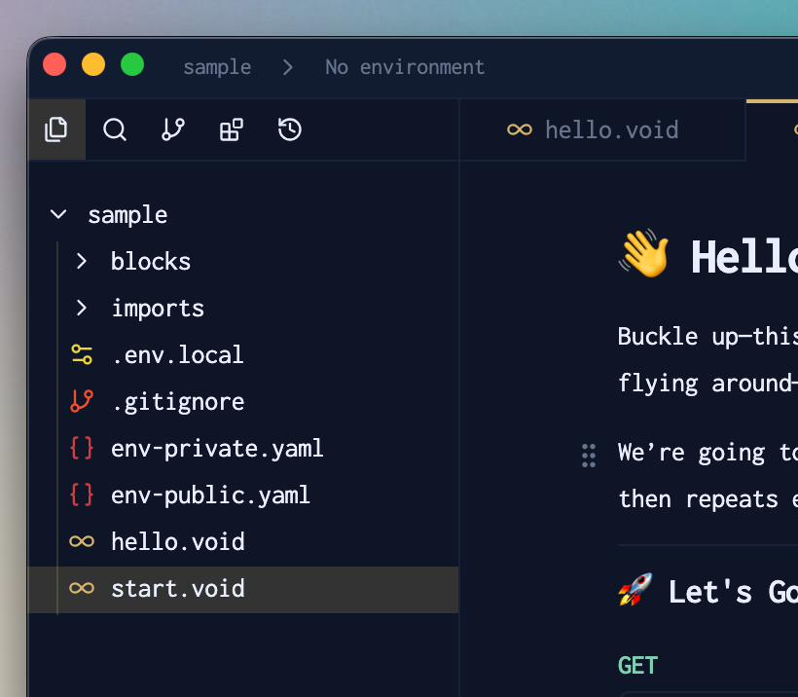Click the 'then repeats' paragraph line

click(x=707, y=499)
